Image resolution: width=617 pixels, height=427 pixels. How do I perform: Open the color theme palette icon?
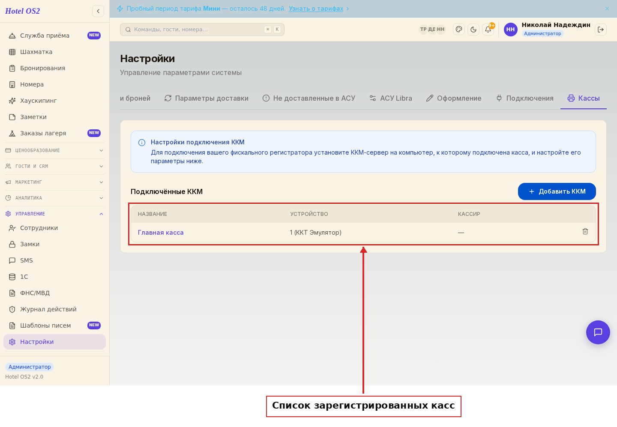459,30
